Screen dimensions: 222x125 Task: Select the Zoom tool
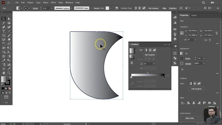coord(9,73)
